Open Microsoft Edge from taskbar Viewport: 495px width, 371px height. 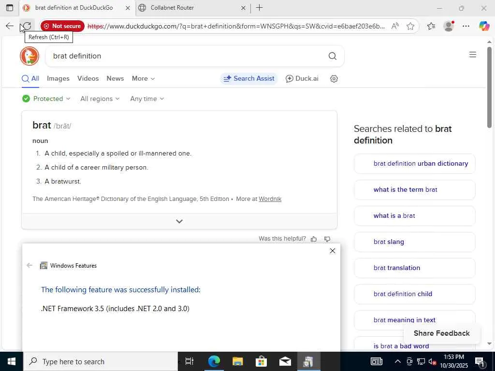pyautogui.click(x=214, y=361)
